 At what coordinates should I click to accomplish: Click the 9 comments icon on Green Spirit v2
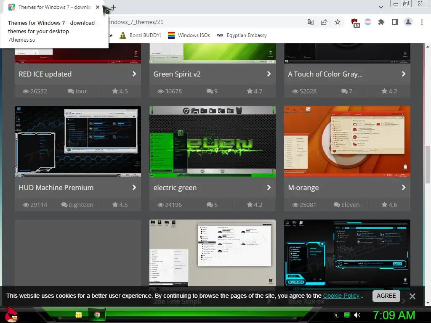point(210,91)
